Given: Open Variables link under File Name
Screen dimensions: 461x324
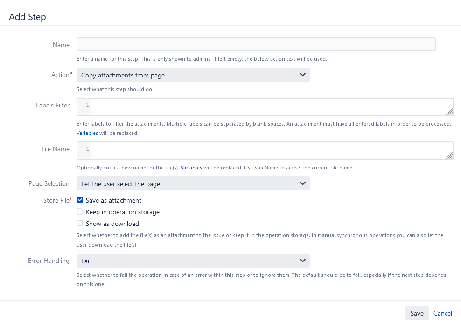Looking at the screenshot, I should coord(191,168).
